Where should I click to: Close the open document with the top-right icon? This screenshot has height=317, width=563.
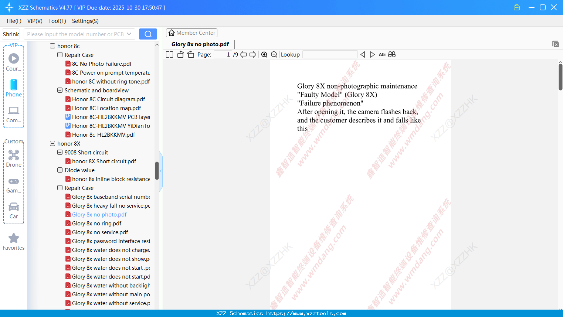coord(556,44)
